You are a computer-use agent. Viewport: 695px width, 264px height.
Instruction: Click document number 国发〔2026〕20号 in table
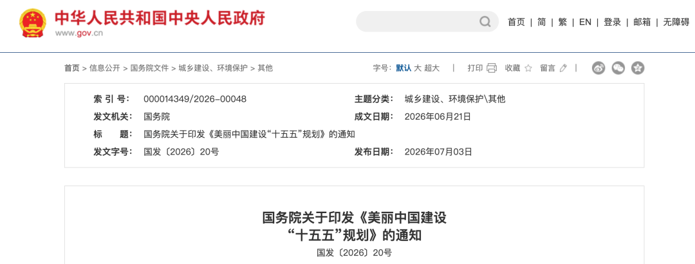coord(181,152)
